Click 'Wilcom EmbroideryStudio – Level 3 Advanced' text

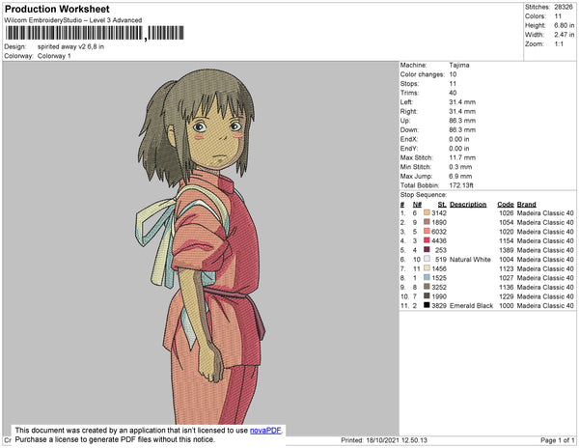pos(73,20)
